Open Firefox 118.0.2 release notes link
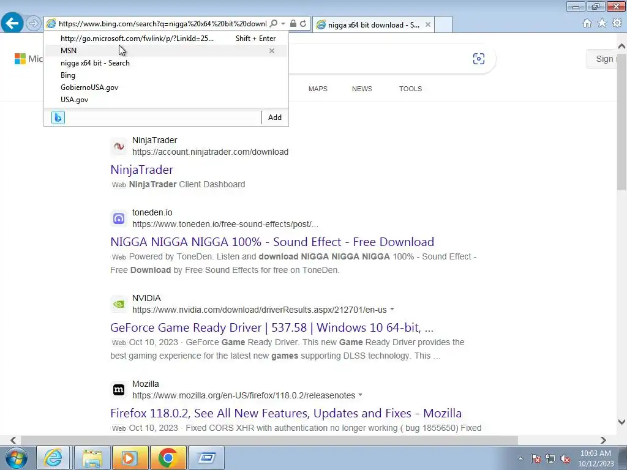Viewport: 627px width, 470px height. [x=286, y=413]
